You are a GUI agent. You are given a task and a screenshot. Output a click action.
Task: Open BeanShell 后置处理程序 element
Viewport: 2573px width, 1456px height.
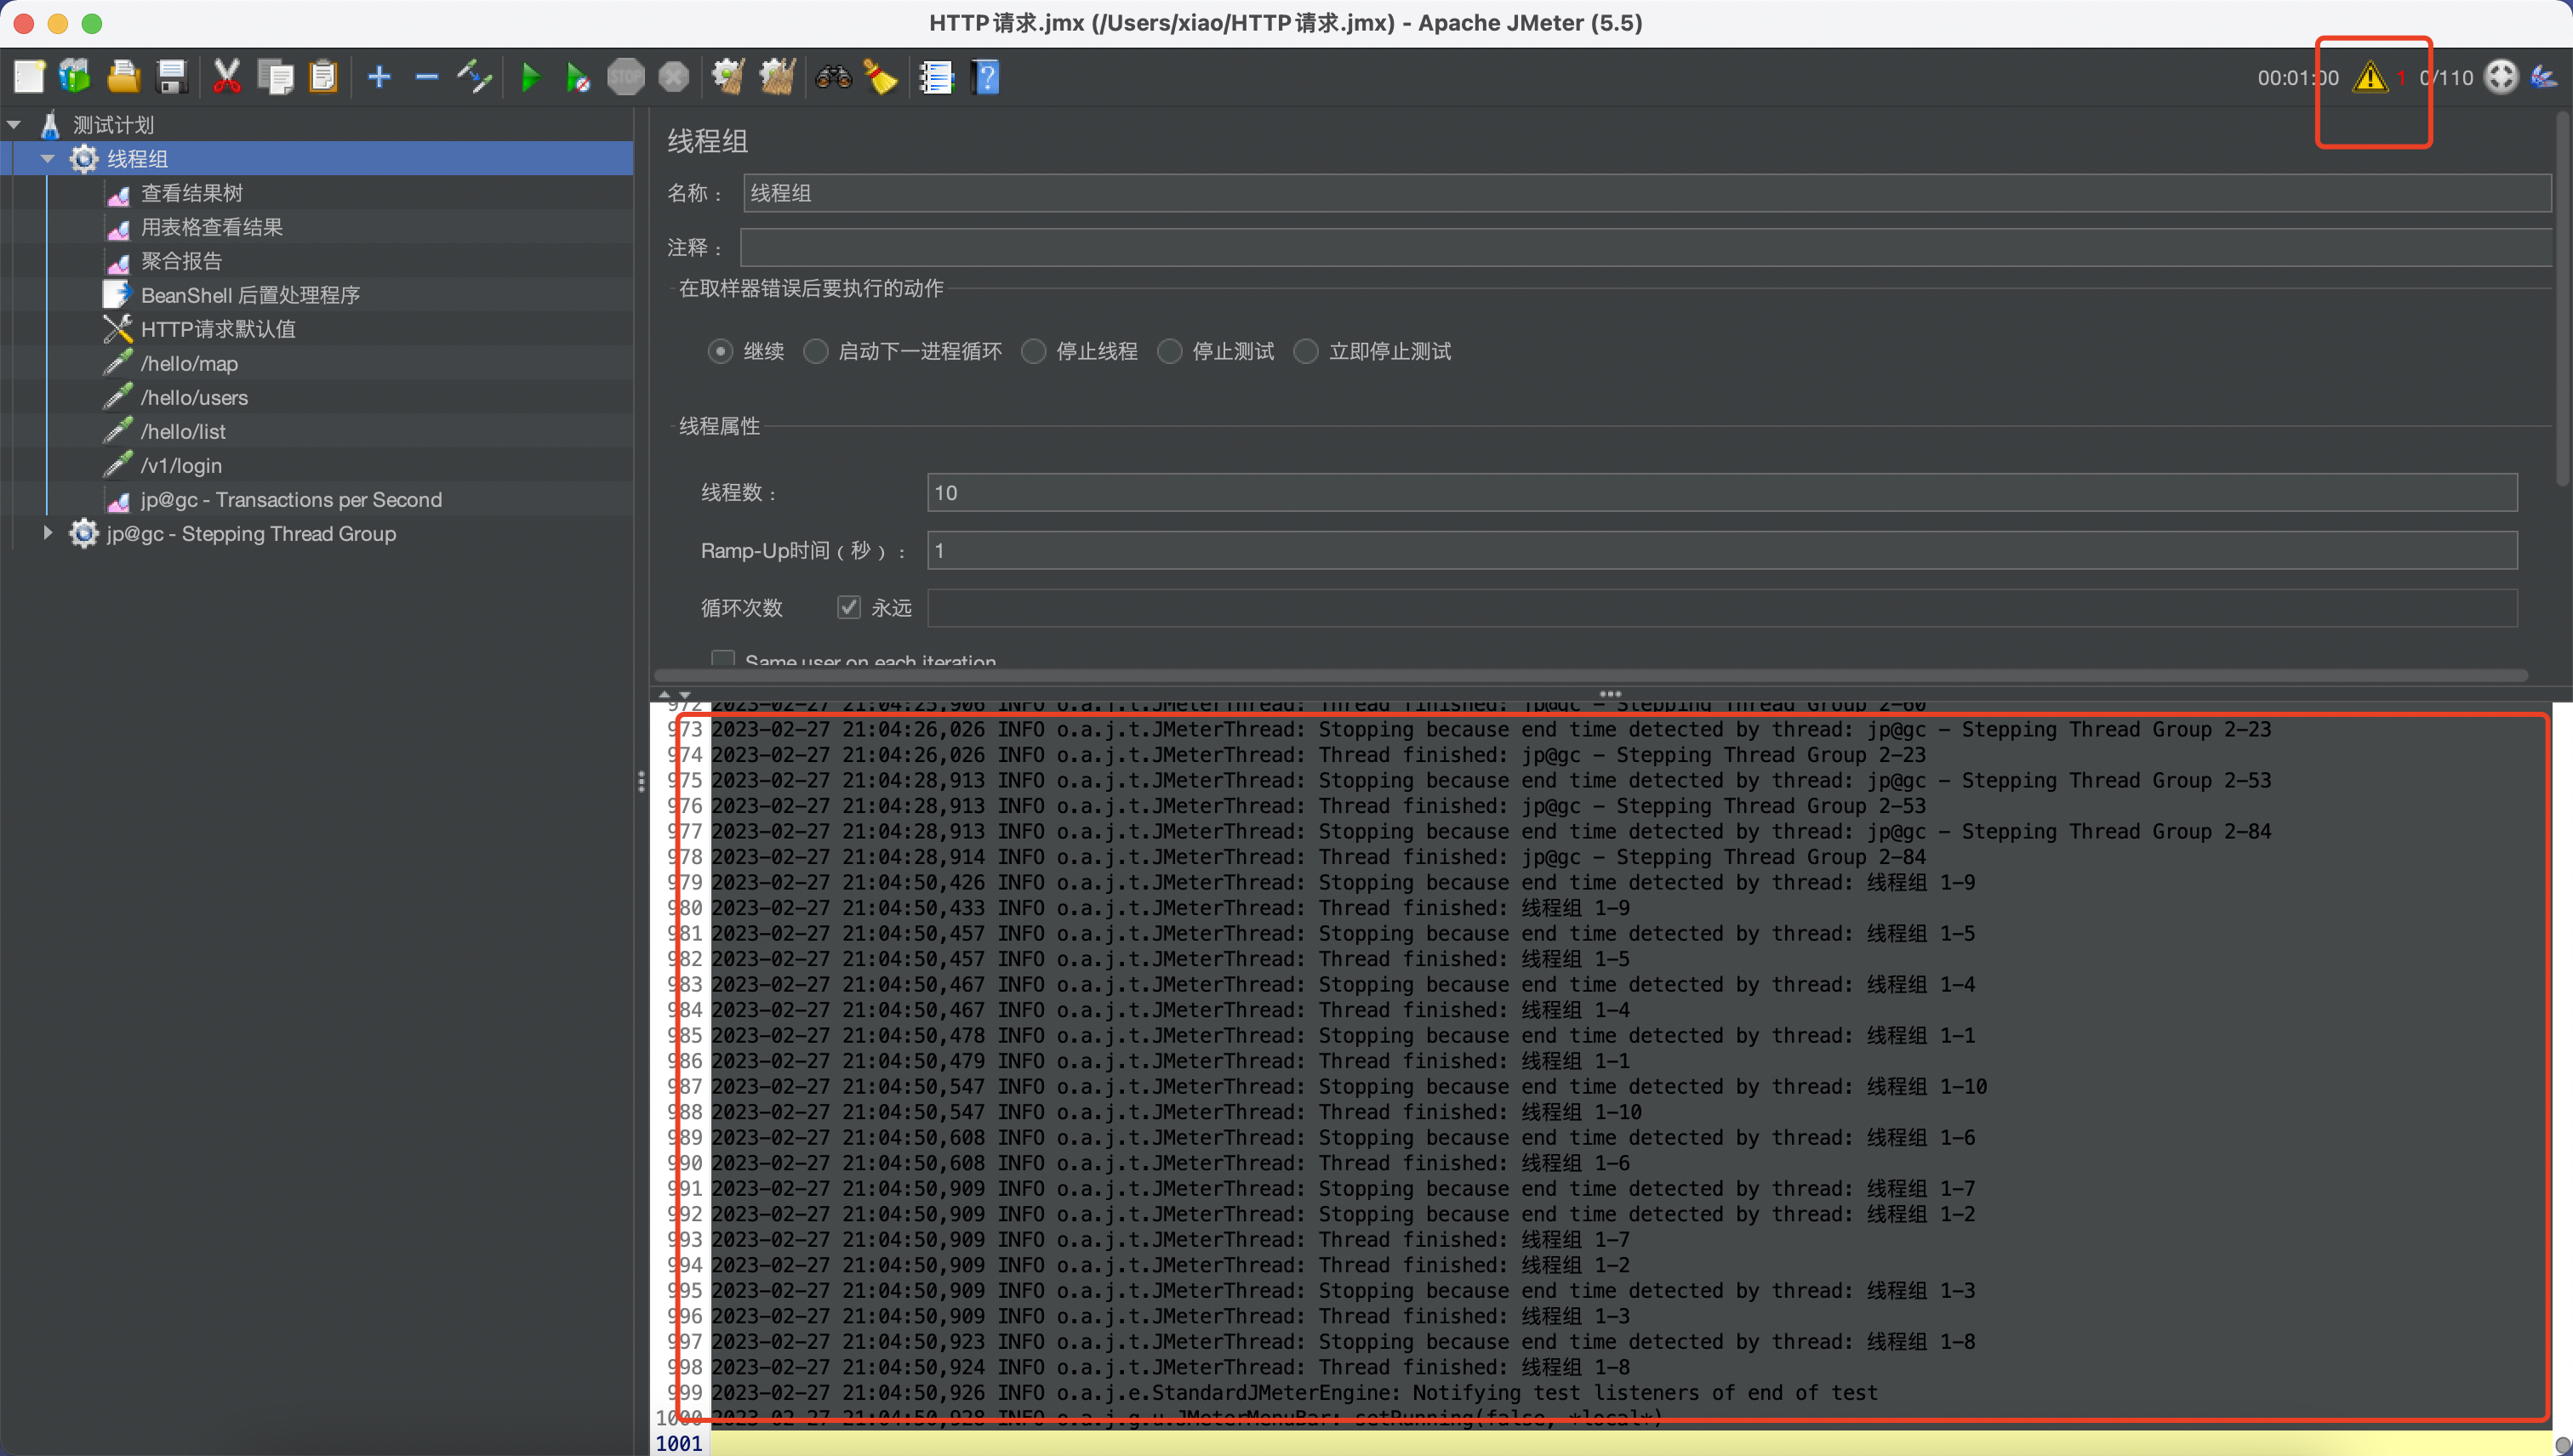[x=250, y=295]
